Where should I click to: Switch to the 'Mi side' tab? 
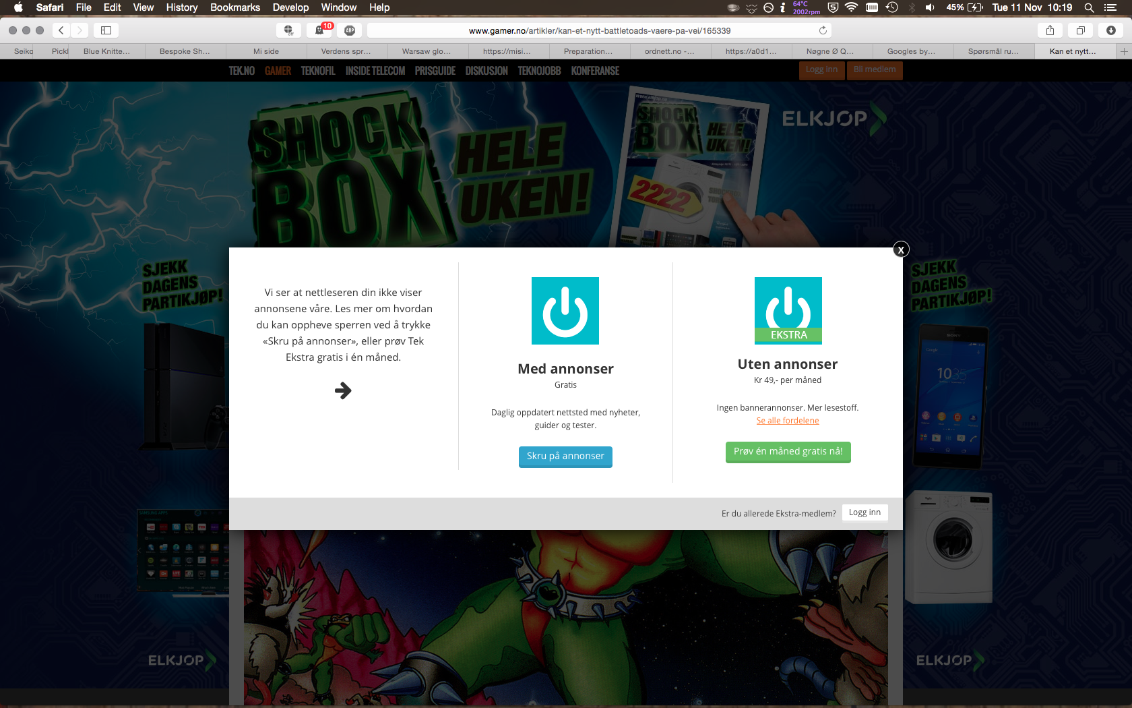(266, 51)
